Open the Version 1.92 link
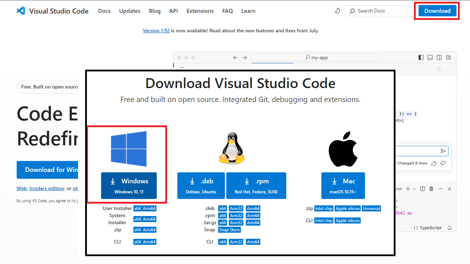Viewport: 470px width, 264px height. click(x=156, y=31)
